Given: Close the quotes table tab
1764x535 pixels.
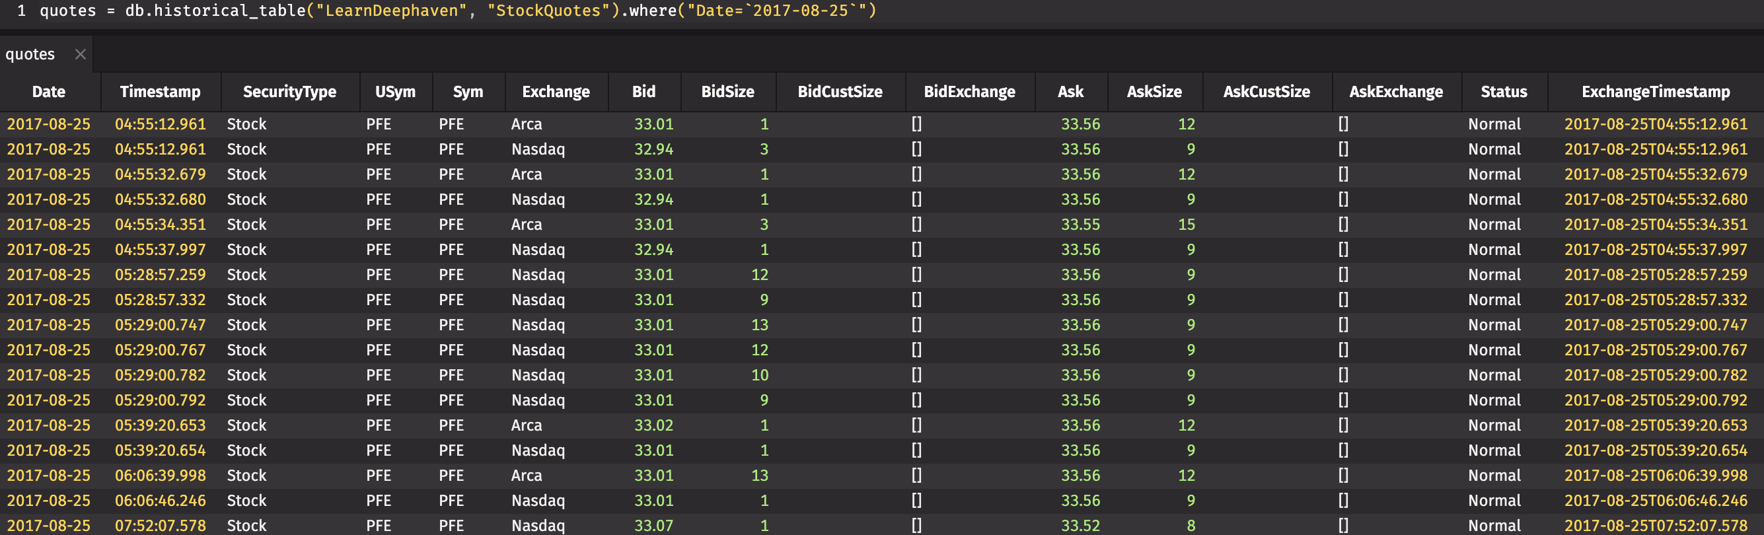Looking at the screenshot, I should click(x=80, y=54).
